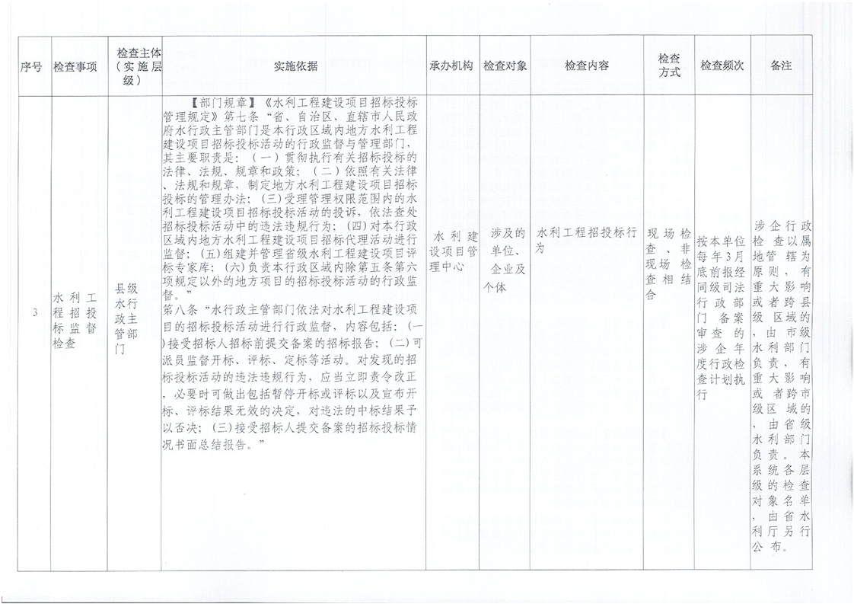Image resolution: width=854 pixels, height=604 pixels.
Task: Select the 备注 column header
Action: (x=781, y=66)
